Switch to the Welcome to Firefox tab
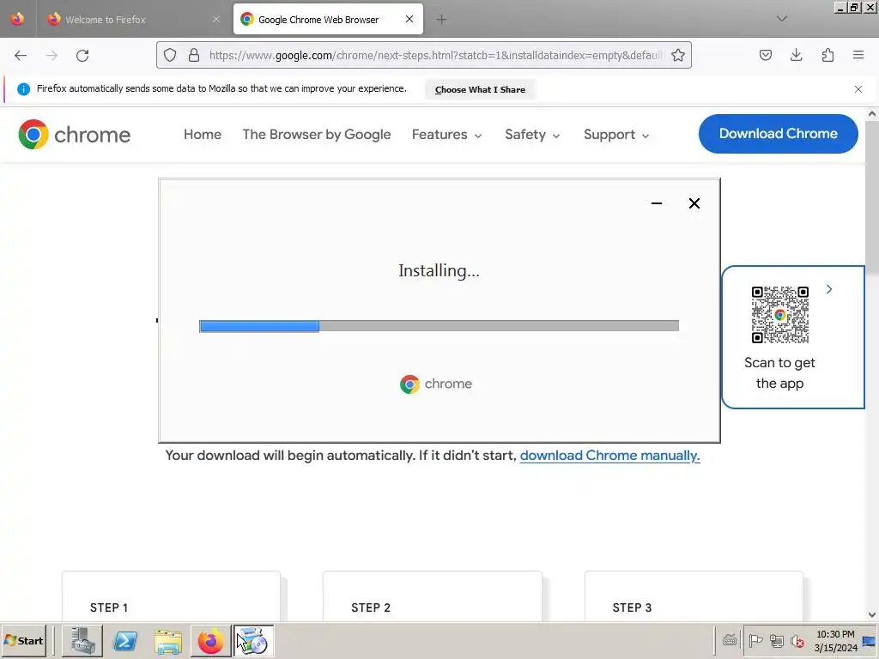Screen dimensions: 879x659 pos(134,20)
